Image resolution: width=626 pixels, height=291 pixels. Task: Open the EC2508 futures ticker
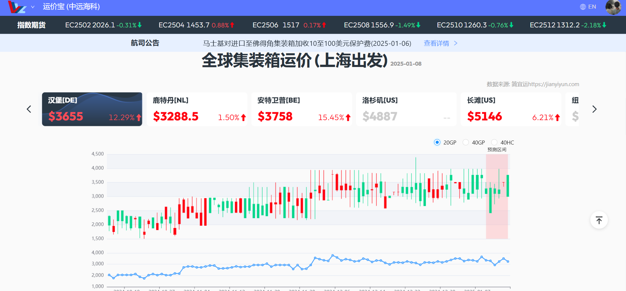pyautogui.click(x=382, y=25)
